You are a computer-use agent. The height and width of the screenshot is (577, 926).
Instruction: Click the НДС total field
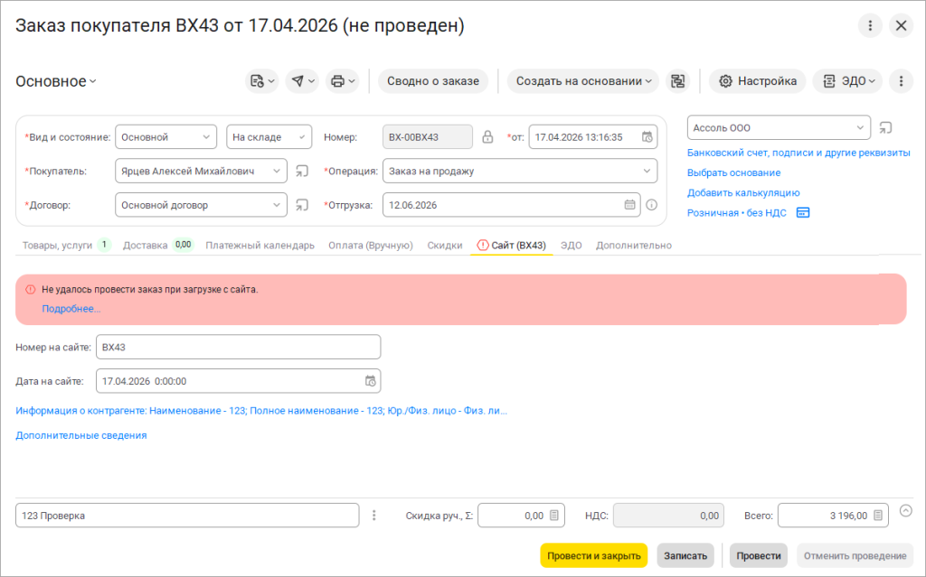point(668,516)
